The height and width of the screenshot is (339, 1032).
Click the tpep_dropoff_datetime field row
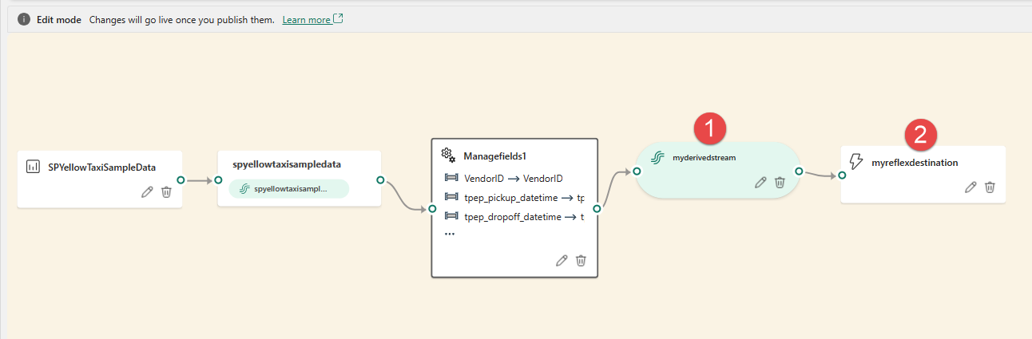514,216
